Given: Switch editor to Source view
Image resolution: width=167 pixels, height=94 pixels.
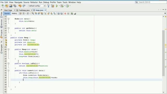Looking at the screenshot, I should point(7,13).
